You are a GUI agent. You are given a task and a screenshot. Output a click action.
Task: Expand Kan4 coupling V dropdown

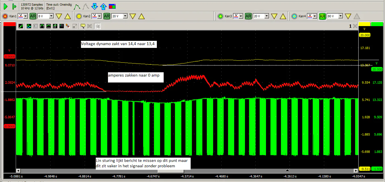314,16
